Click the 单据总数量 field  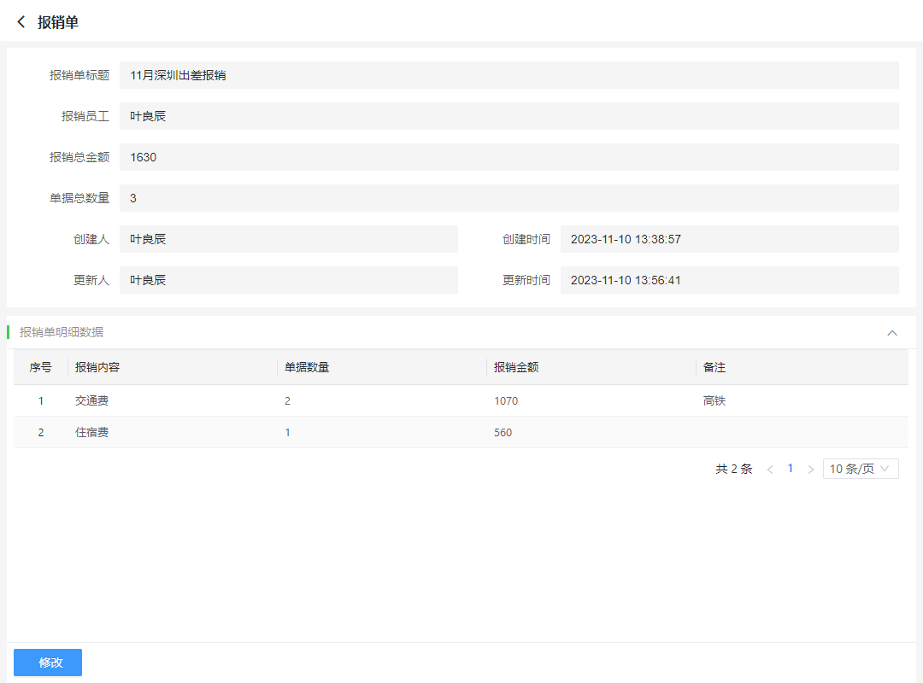pyautogui.click(x=509, y=198)
